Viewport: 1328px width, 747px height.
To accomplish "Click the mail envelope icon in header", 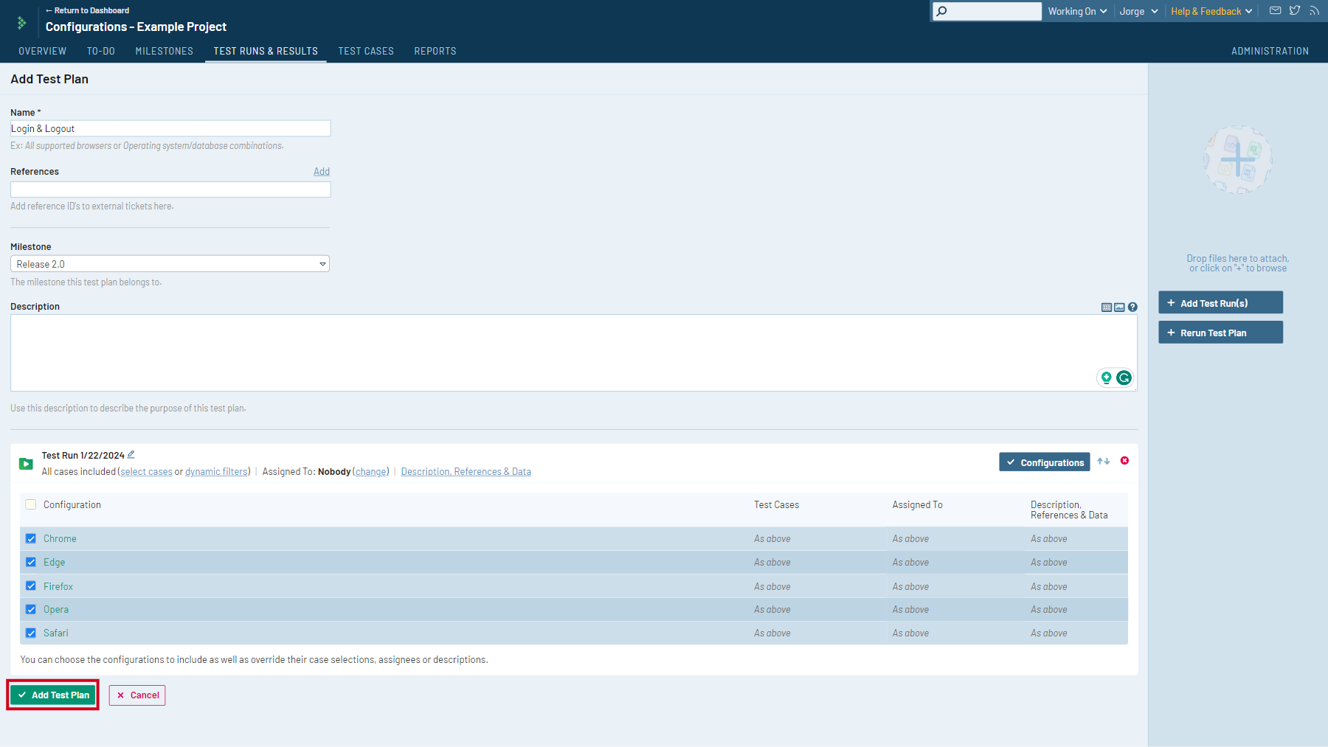I will (1275, 11).
